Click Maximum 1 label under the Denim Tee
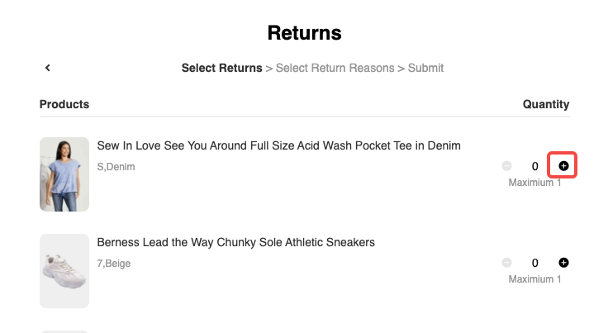 [x=534, y=183]
